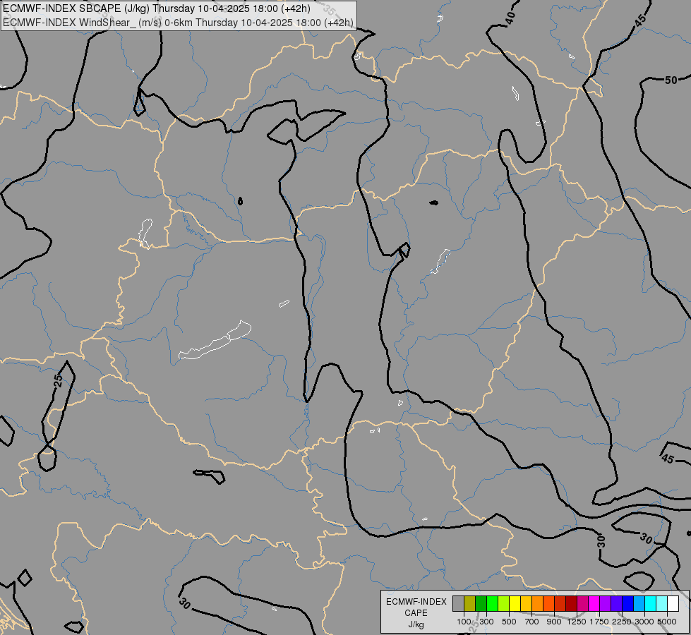Click the WindShear 0-6km title line
Screen dimensions: 691x635
[178, 23]
